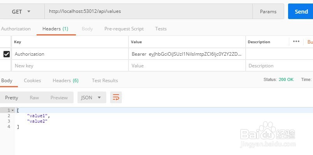Click the Description column header
Screen dimensions: 313x155
[259, 42]
